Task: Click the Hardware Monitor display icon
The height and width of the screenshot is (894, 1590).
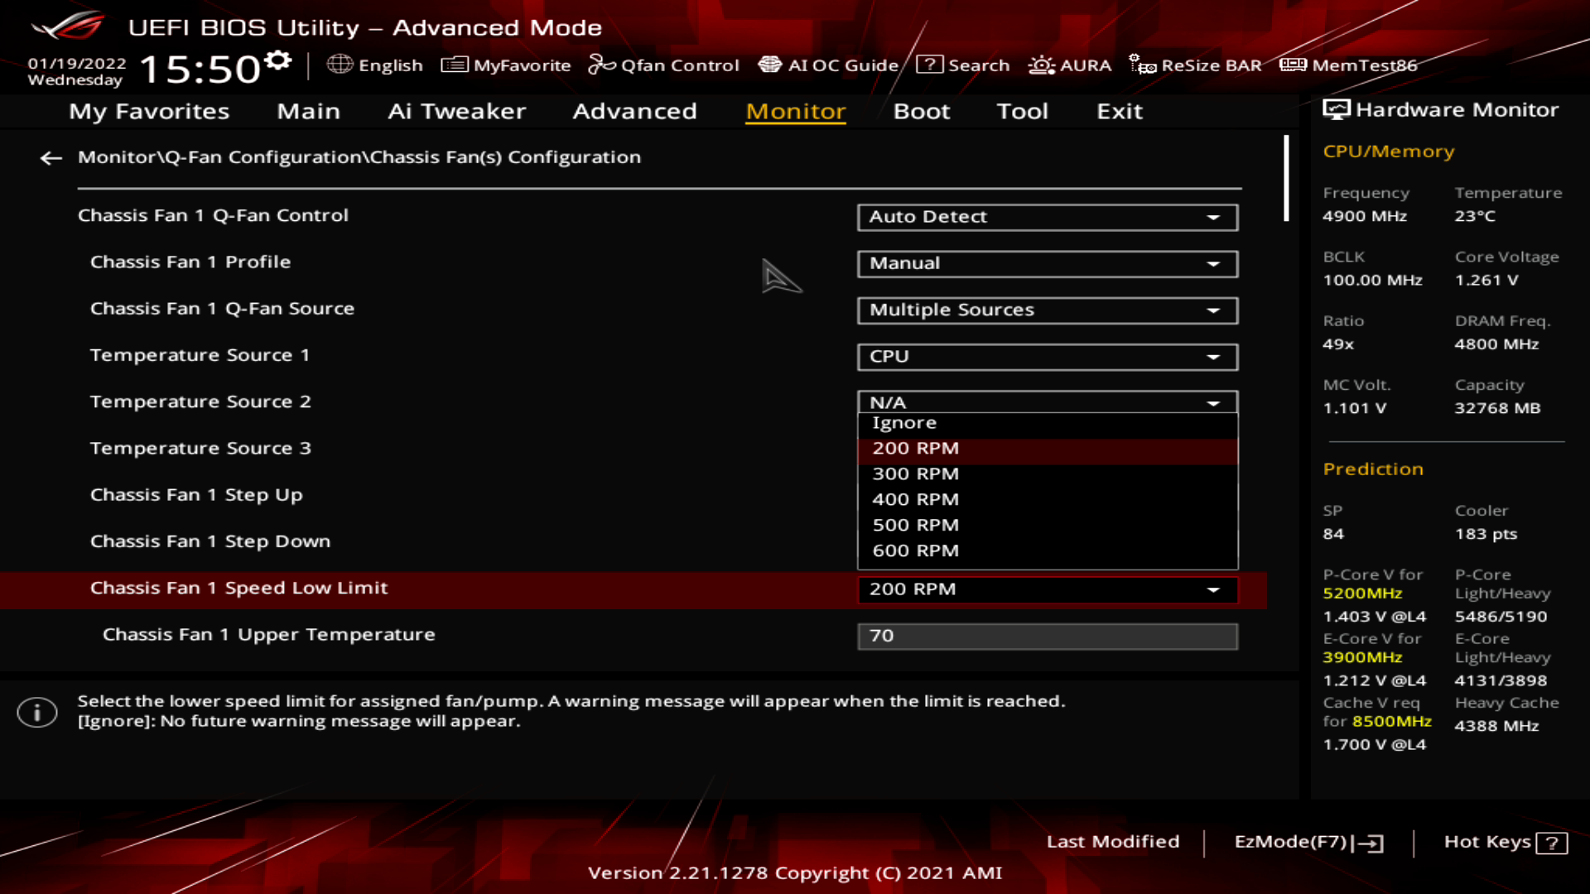Action: [1336, 110]
